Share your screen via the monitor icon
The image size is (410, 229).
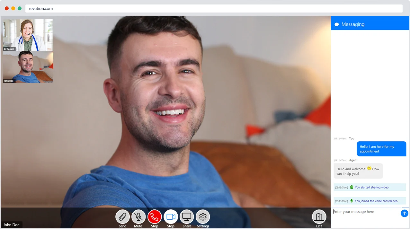pyautogui.click(x=187, y=217)
